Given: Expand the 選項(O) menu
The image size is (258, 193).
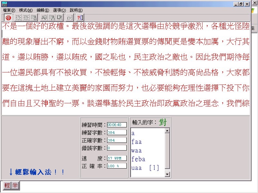Looking at the screenshot, I should (x=59, y=10).
